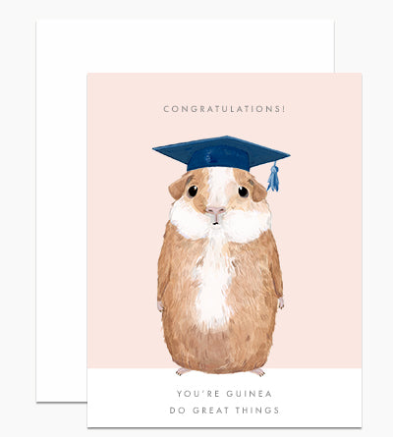
Task: Click the guinea pig's right foot
Action: point(258,372)
